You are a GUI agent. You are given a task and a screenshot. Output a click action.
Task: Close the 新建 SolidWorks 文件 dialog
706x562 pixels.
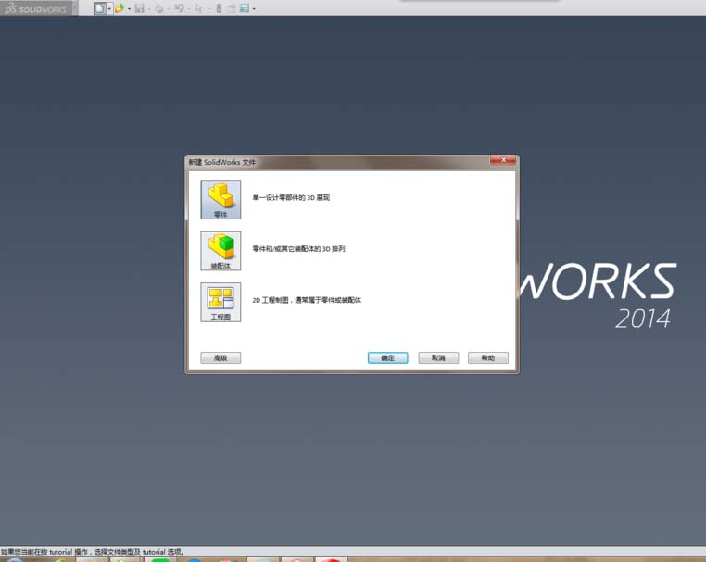(x=503, y=160)
